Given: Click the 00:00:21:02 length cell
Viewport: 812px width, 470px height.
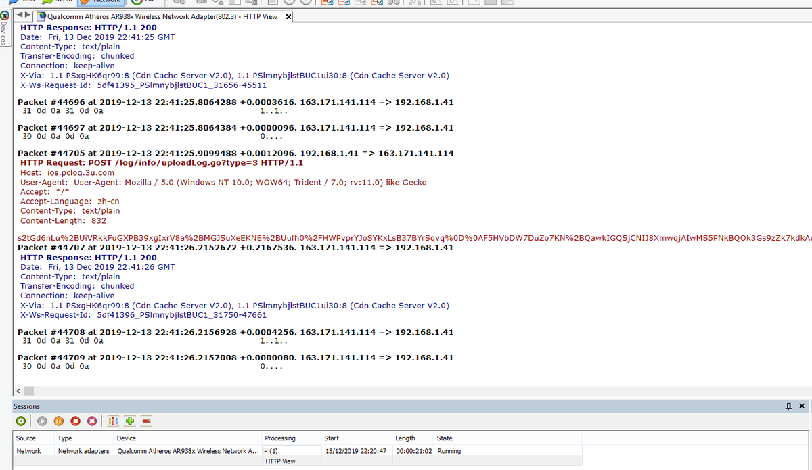Looking at the screenshot, I should [x=413, y=451].
